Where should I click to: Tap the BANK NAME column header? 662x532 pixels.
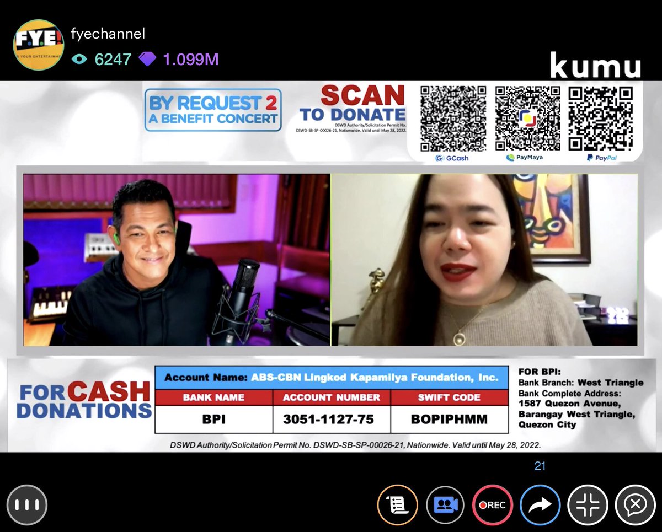[213, 397]
